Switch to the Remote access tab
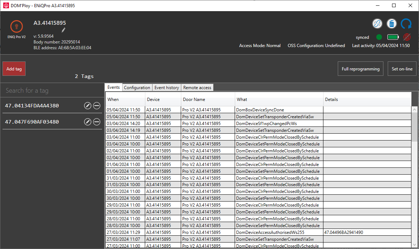 (197, 88)
